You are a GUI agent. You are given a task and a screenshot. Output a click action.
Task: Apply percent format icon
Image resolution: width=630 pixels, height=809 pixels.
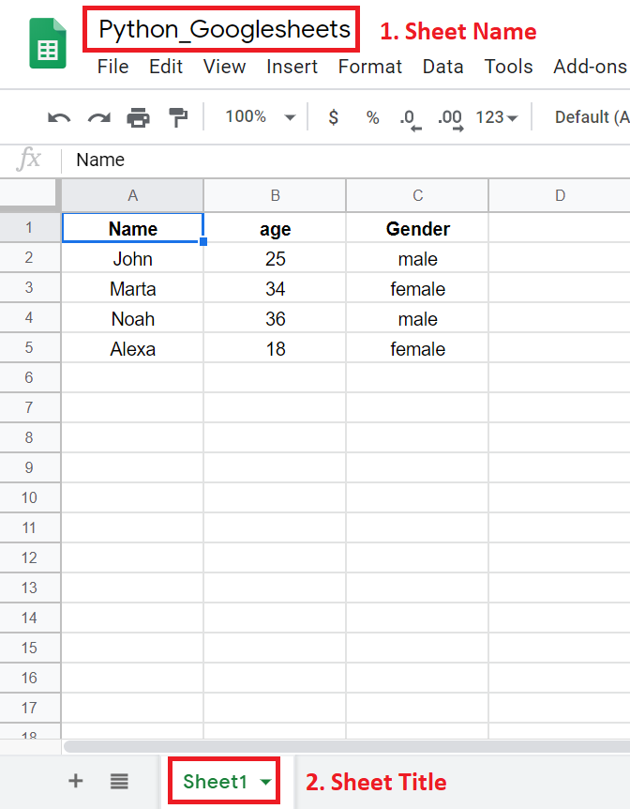click(x=372, y=116)
